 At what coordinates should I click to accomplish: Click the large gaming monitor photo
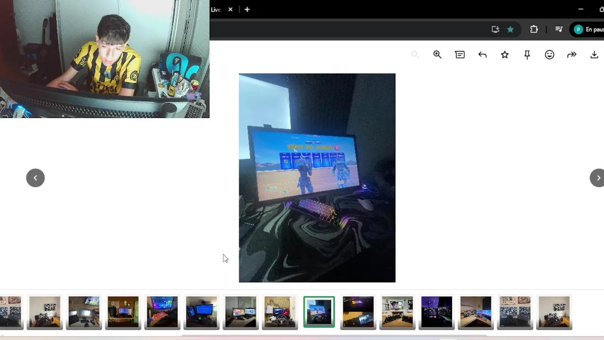coord(317,178)
